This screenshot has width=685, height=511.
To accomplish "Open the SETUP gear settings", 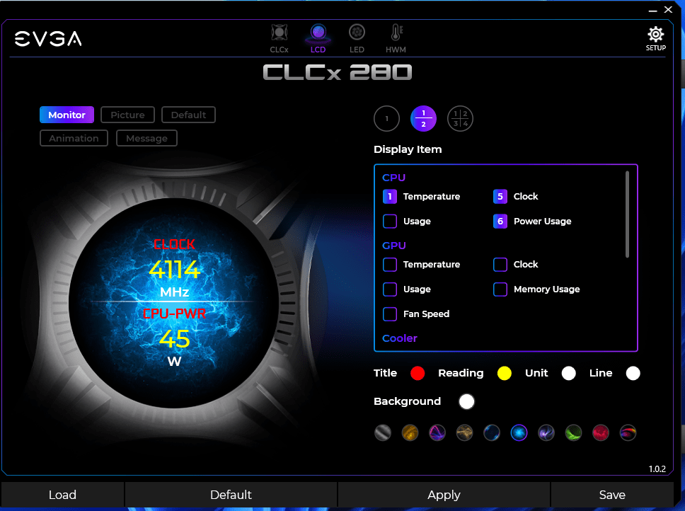I will pyautogui.click(x=656, y=39).
